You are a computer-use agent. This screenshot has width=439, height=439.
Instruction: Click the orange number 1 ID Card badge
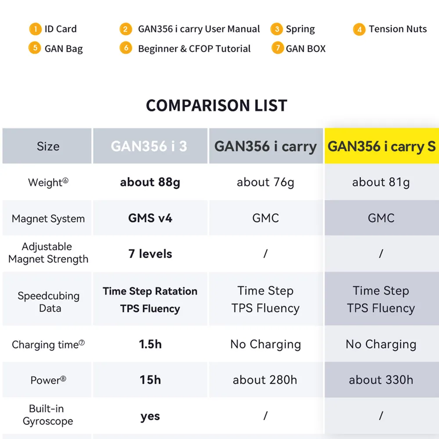click(x=36, y=29)
